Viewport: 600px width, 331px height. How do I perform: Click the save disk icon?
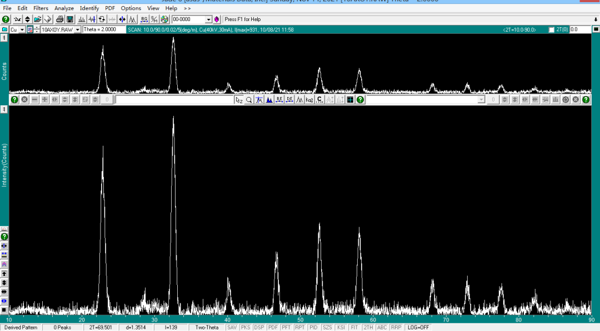coord(70,19)
